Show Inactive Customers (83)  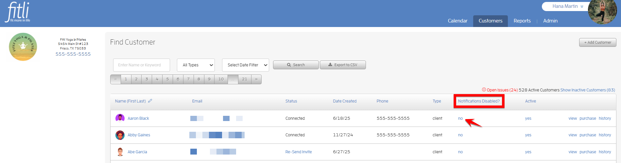point(588,90)
